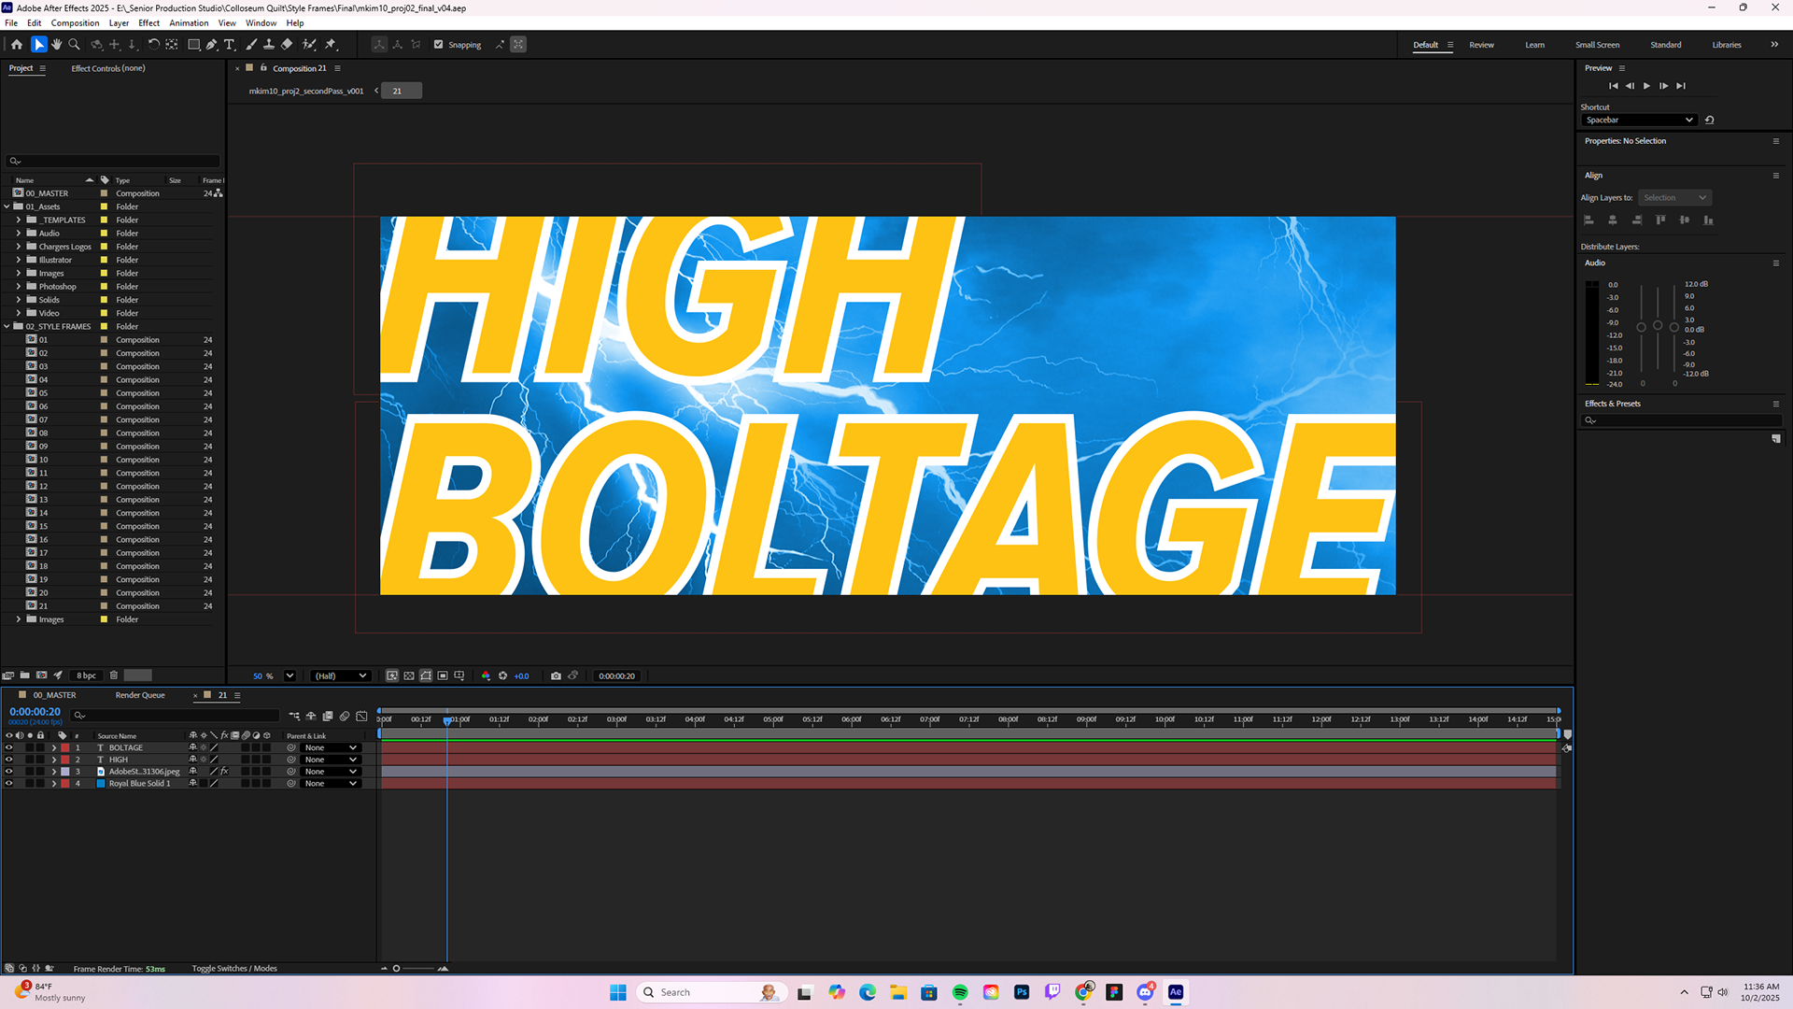Click the timeline zoom slider

414,968
